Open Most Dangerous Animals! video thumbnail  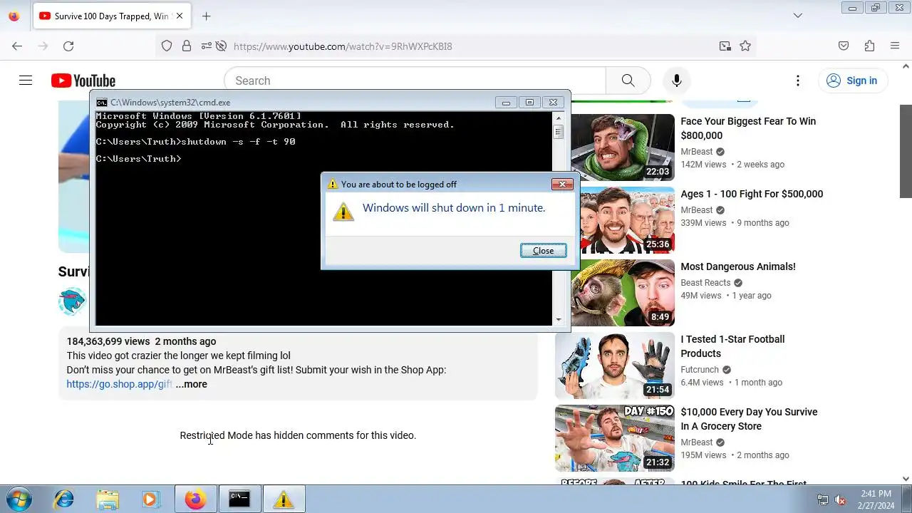coord(623,293)
